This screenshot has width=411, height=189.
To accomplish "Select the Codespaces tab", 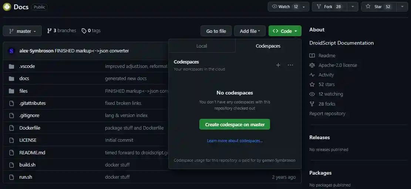I will click(x=268, y=46).
